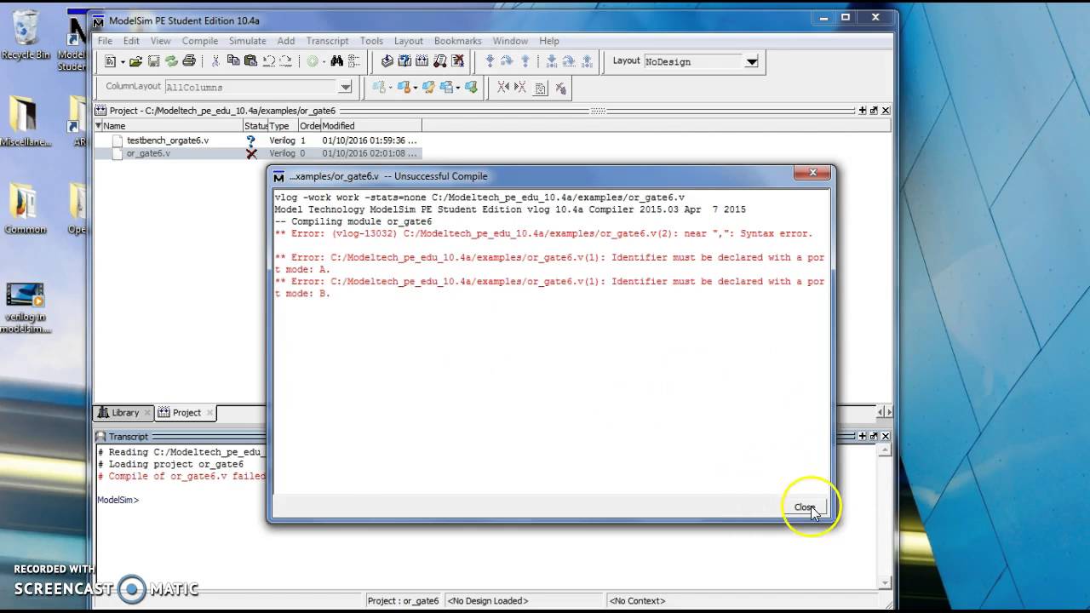Click the ModelSim> command prompt in Transcript
The height and width of the screenshot is (613, 1090).
(x=118, y=500)
